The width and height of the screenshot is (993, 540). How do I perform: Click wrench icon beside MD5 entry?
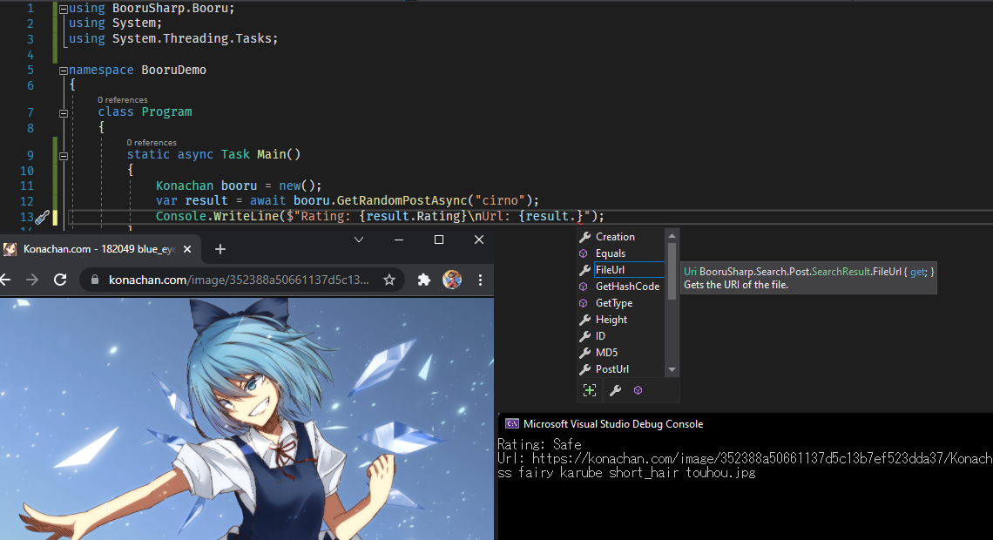tap(585, 352)
